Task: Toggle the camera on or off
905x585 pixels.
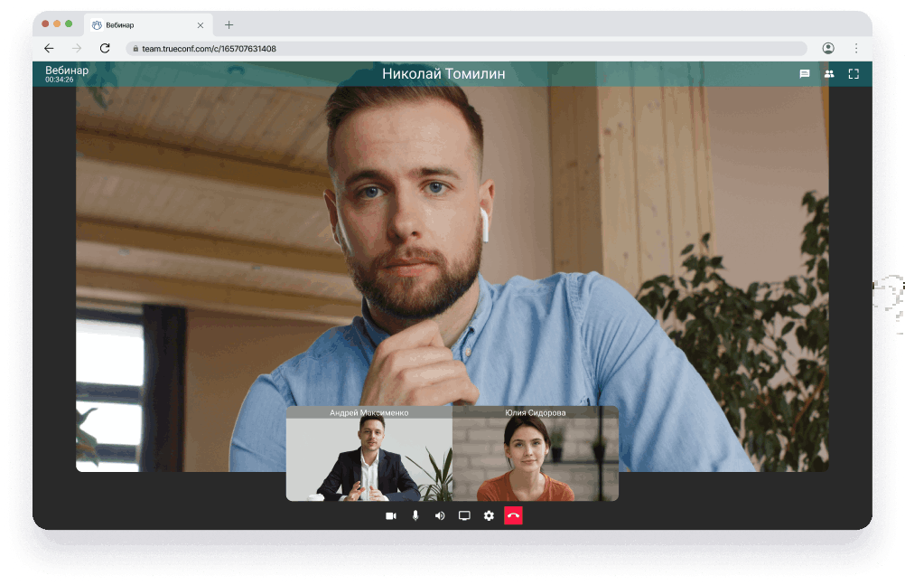Action: (x=391, y=515)
